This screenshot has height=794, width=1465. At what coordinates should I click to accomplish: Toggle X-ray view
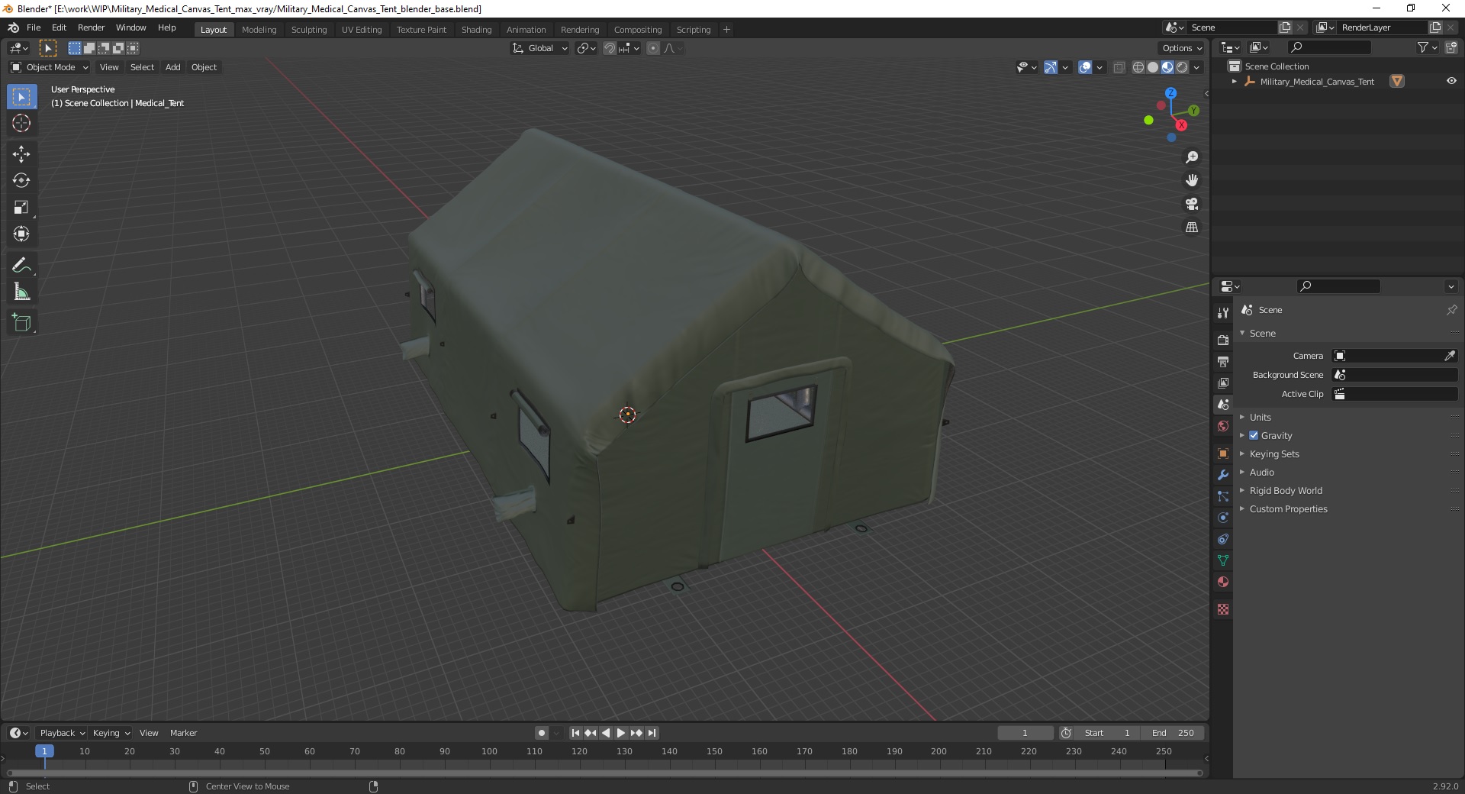coord(1119,67)
